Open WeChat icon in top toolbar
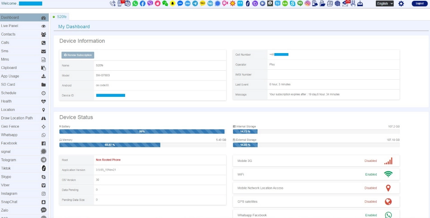This screenshot has width=430, height=218. tap(165, 3)
